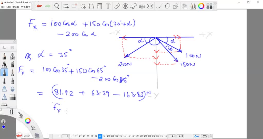Image resolution: width=263 pixels, height=139 pixels.
Task: Open the Copic color library swatches
Action: coord(210,6)
